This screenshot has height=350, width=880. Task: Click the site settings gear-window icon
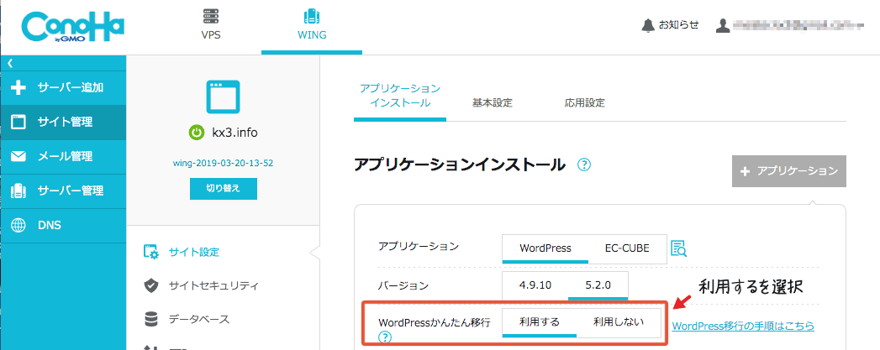(151, 252)
